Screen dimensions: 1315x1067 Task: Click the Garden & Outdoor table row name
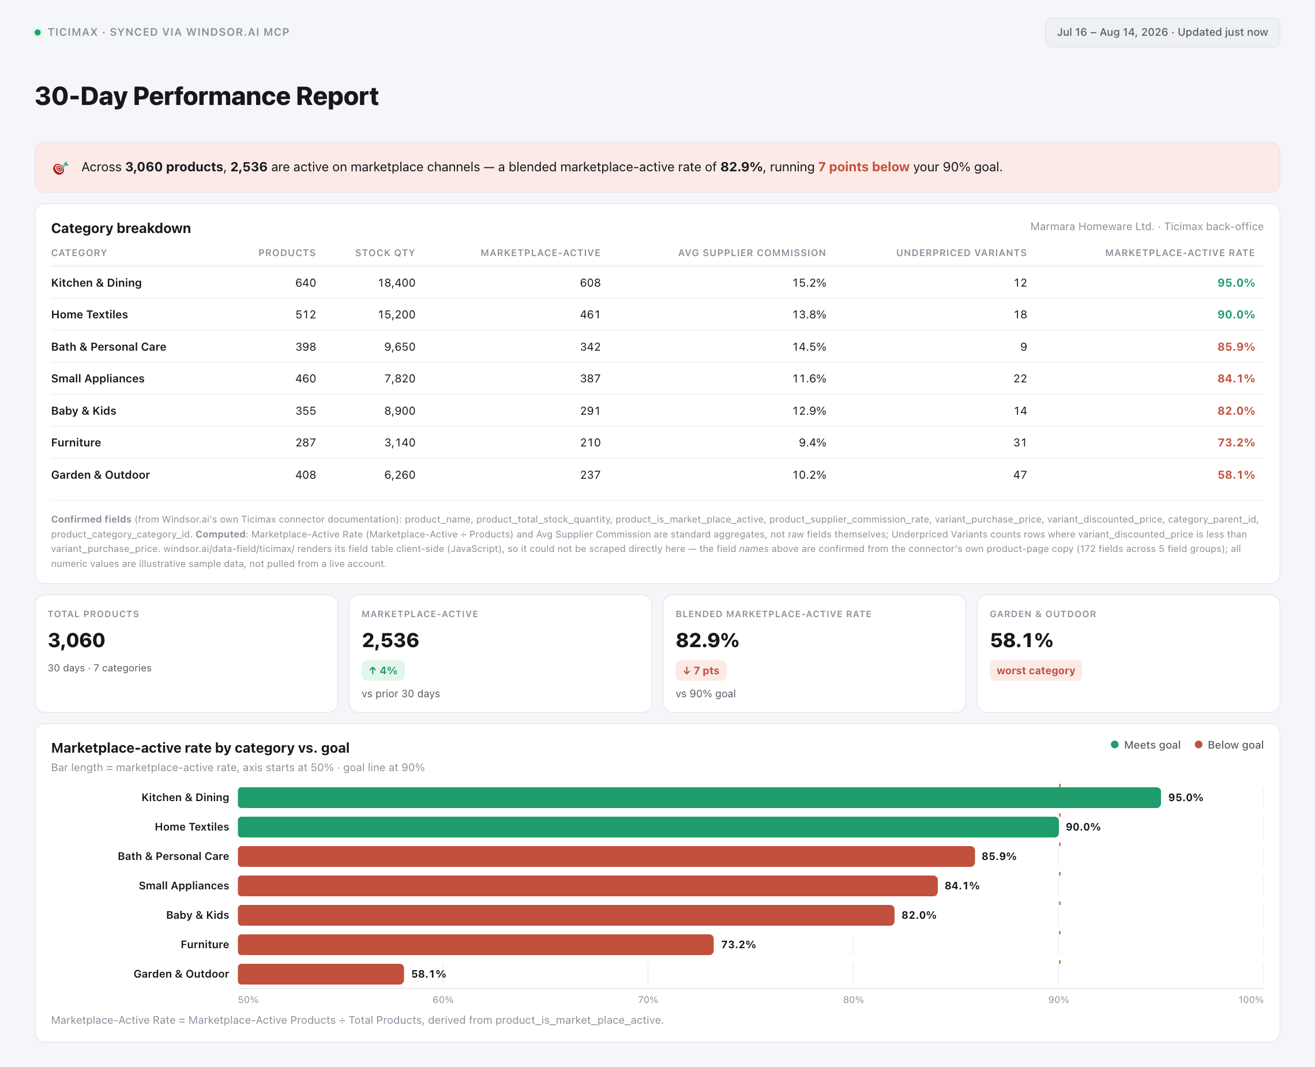101,475
